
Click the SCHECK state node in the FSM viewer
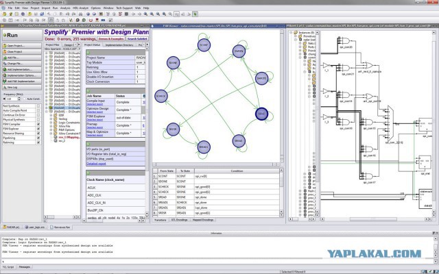161,96
